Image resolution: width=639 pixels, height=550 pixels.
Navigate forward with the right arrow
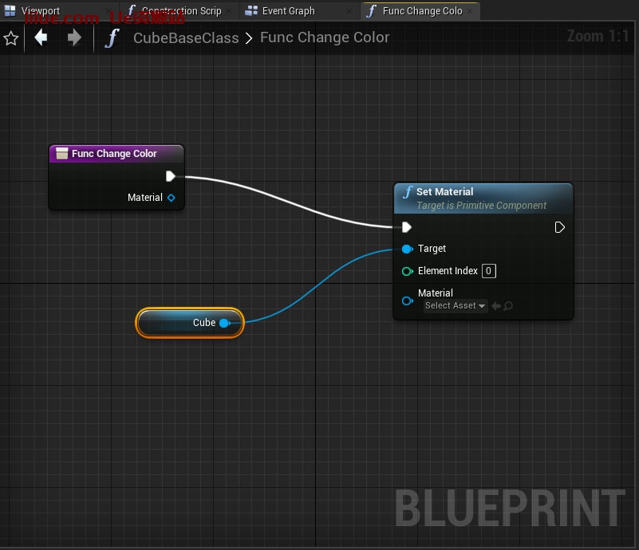tap(74, 37)
